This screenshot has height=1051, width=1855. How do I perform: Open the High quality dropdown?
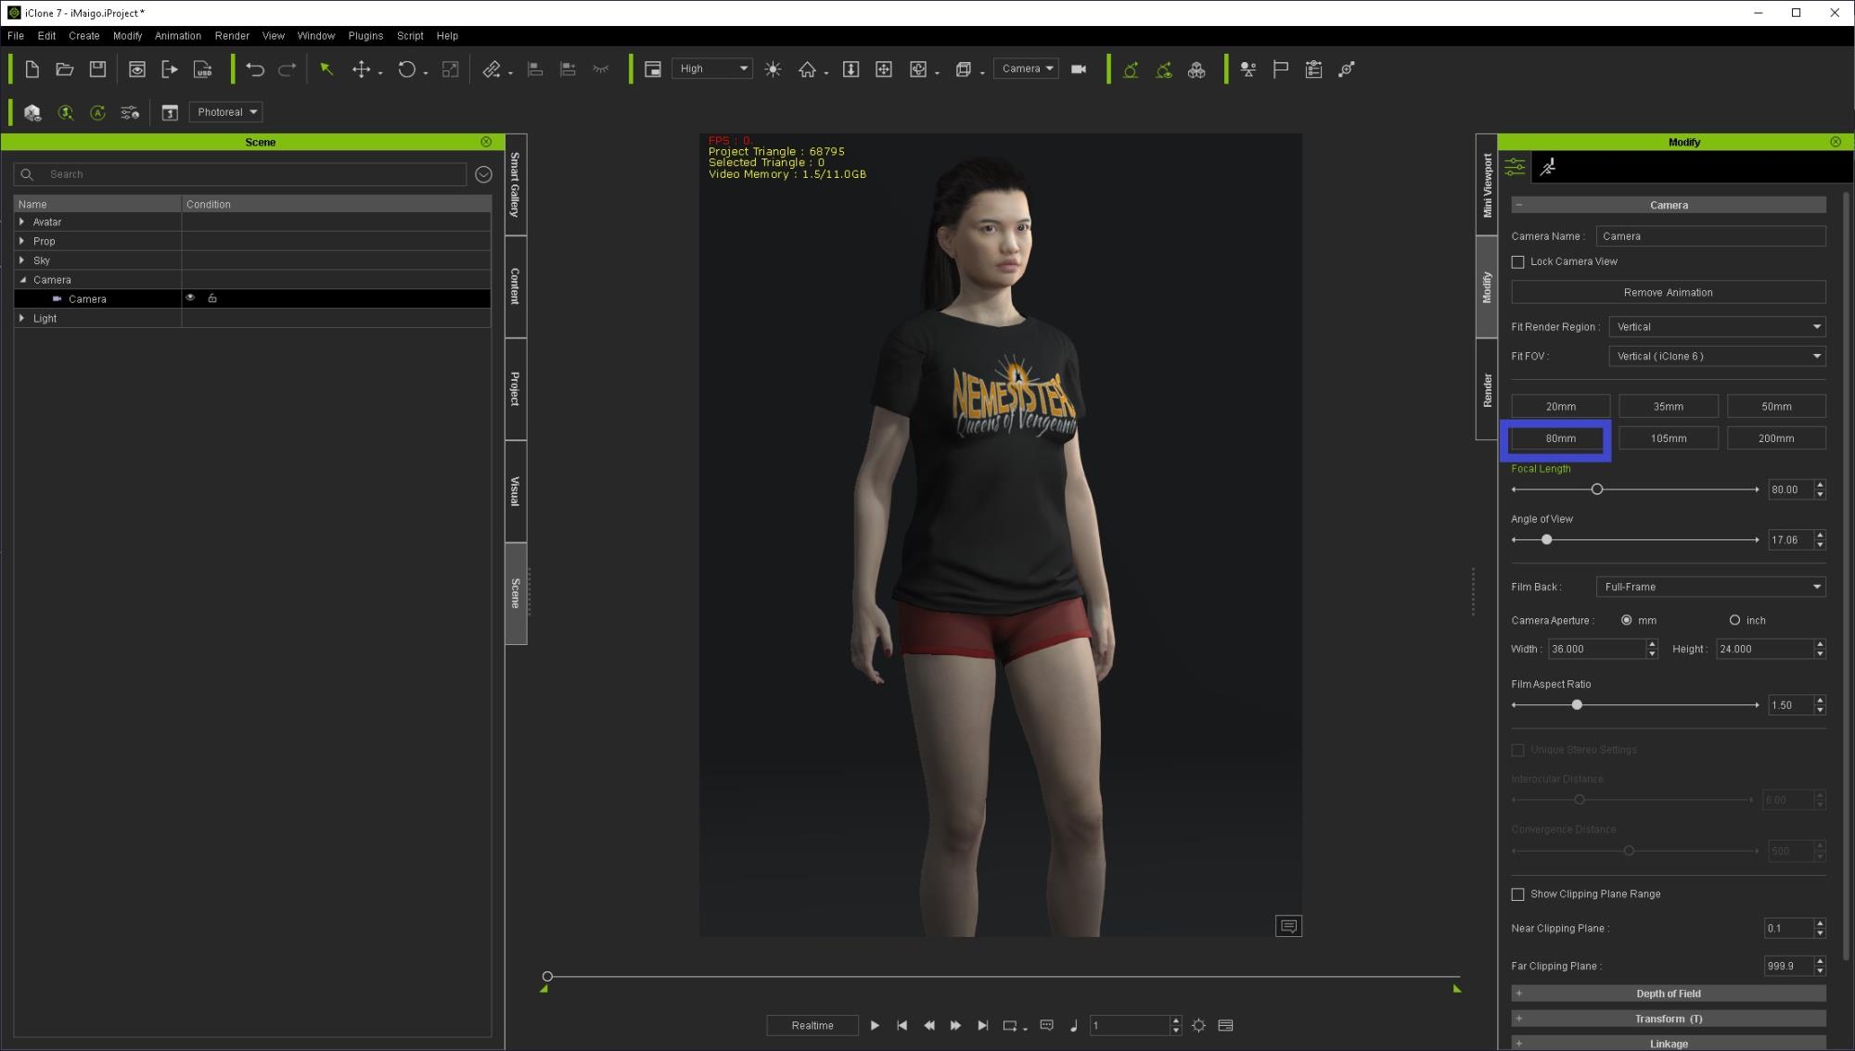point(711,69)
